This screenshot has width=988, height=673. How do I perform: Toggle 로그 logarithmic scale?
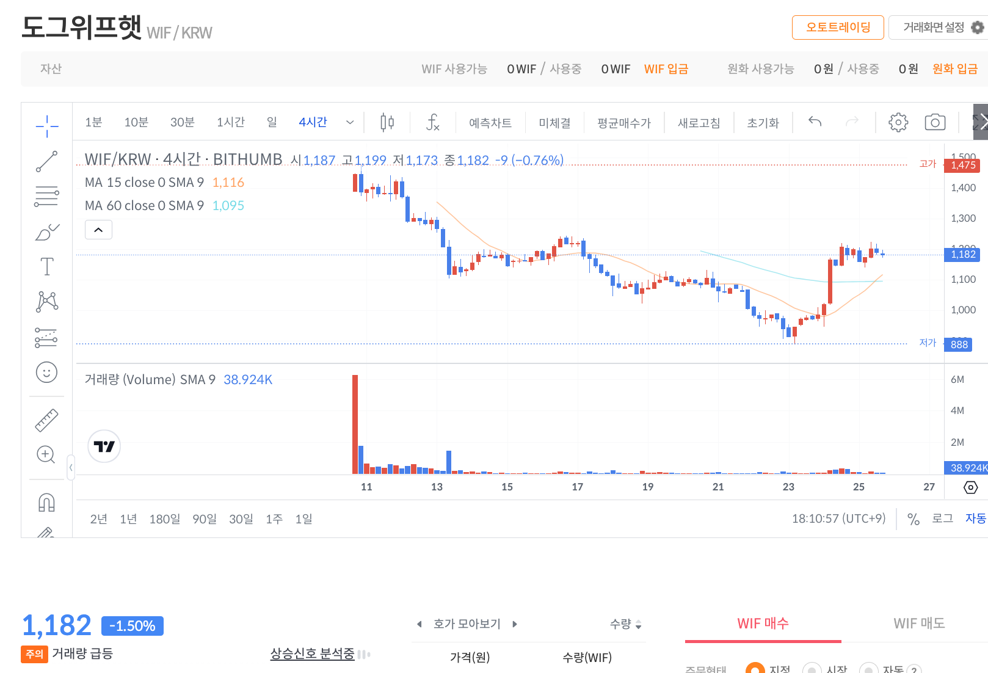942,518
